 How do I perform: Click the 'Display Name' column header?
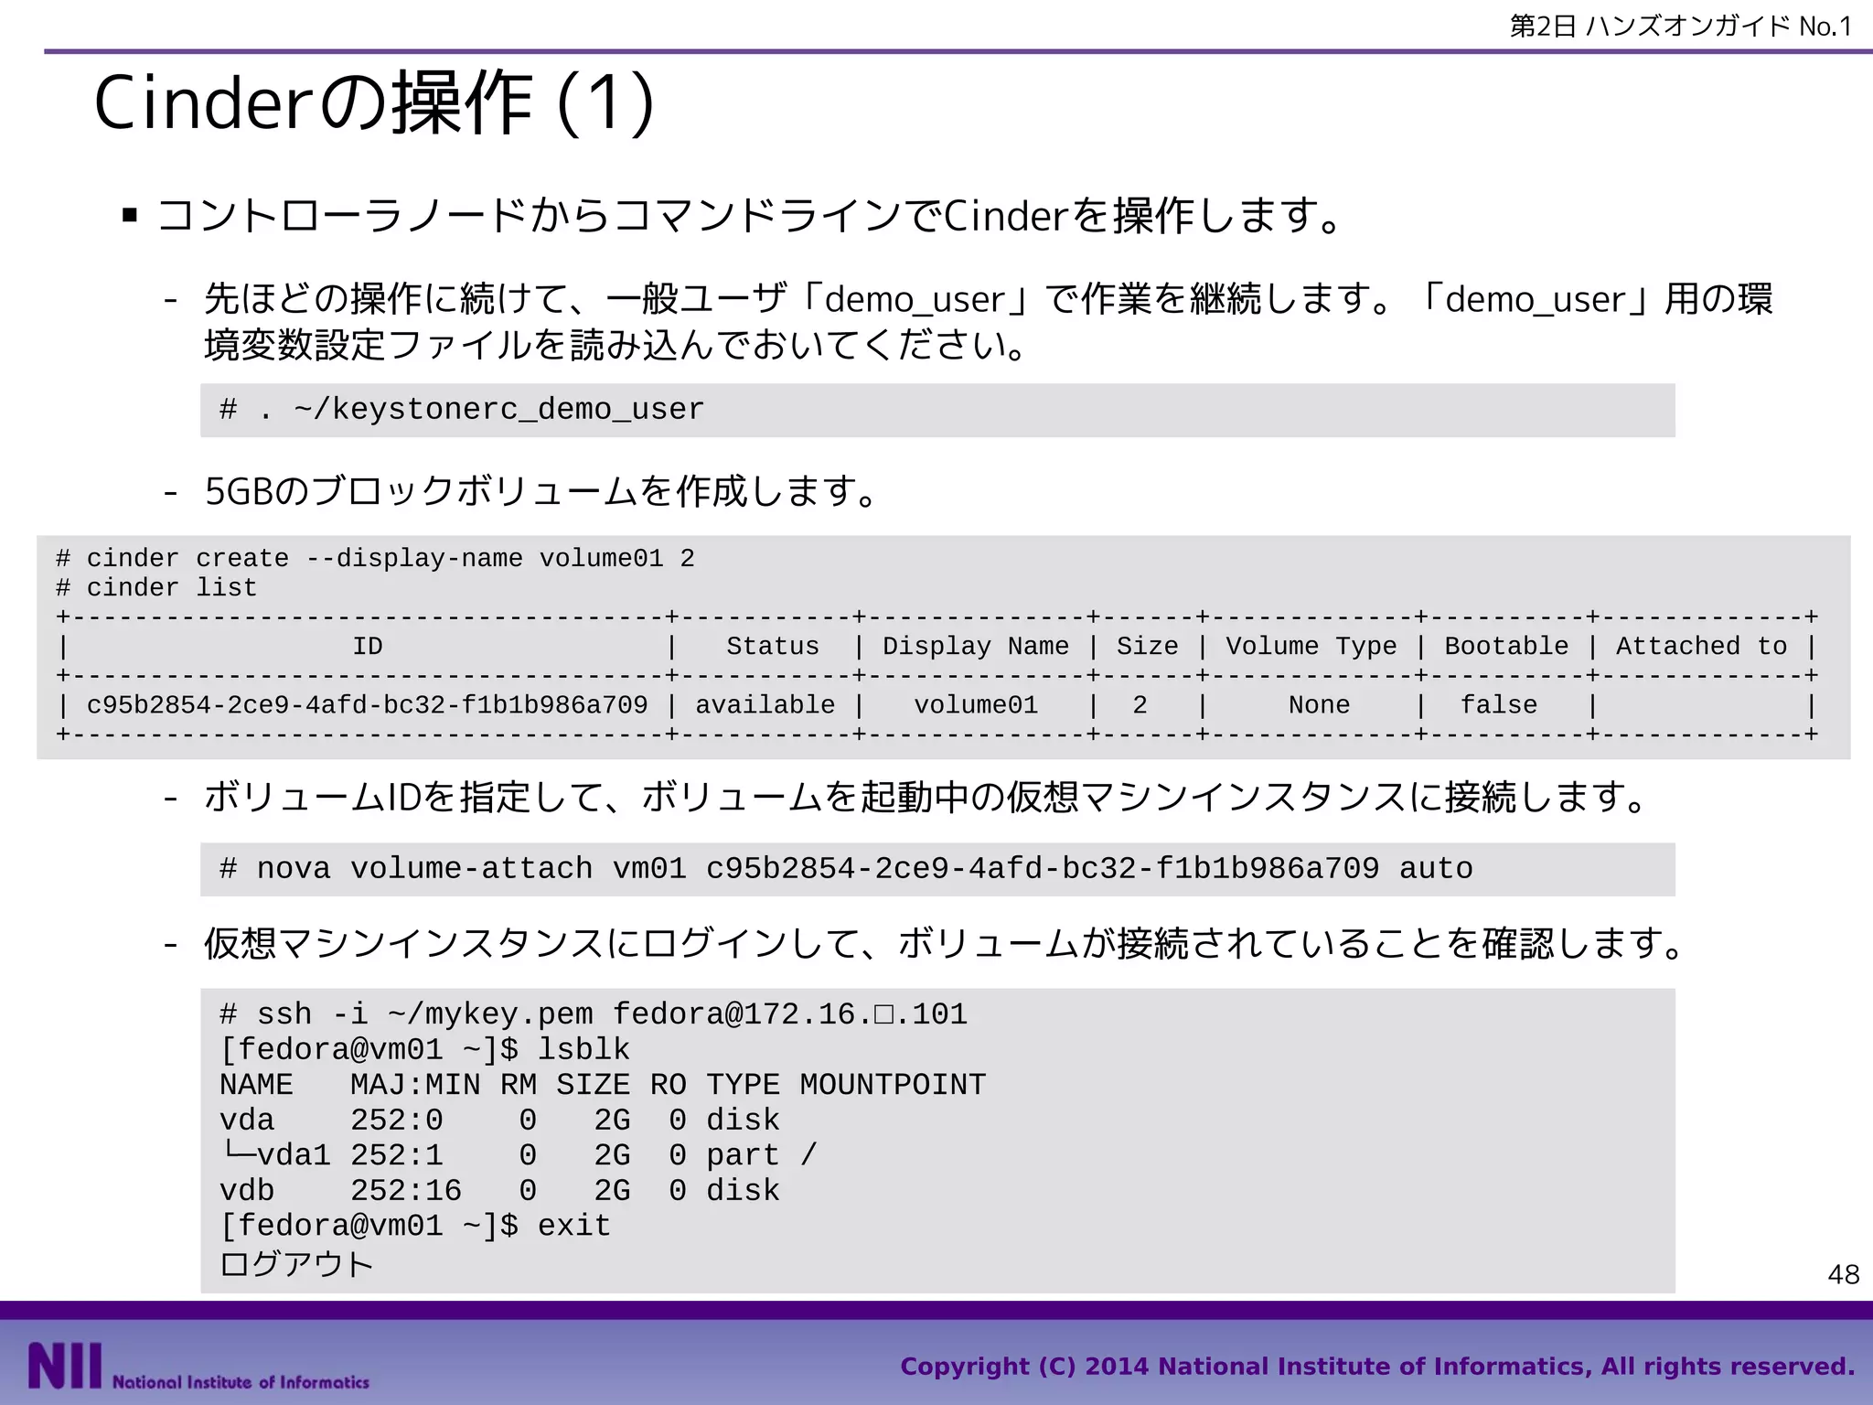[x=975, y=646]
